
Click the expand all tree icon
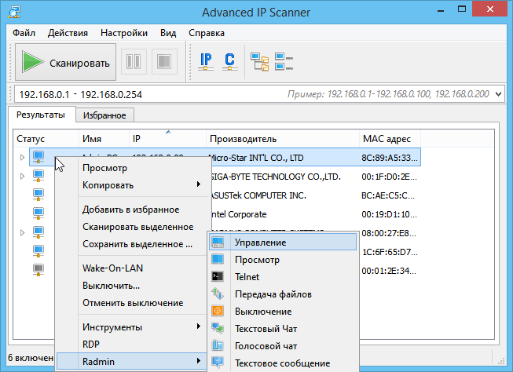(260, 61)
